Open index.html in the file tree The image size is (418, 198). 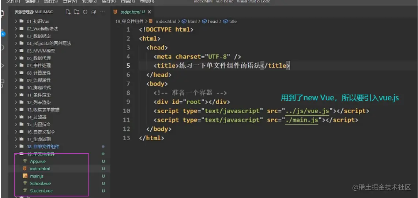[x=40, y=169]
